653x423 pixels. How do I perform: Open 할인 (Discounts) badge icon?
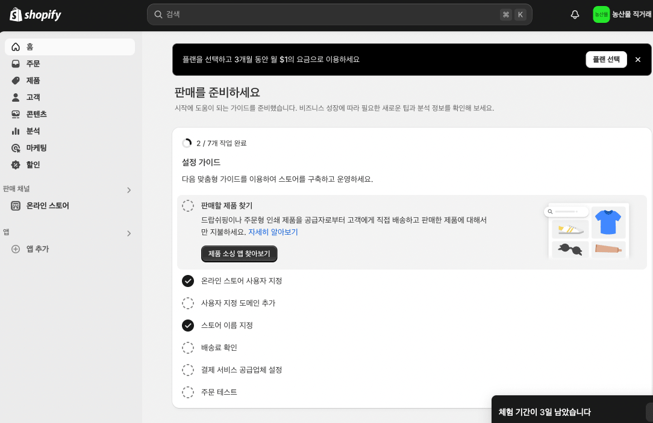pyautogui.click(x=16, y=165)
